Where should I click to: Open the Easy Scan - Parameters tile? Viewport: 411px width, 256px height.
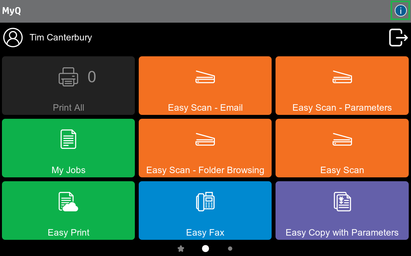[342, 86]
